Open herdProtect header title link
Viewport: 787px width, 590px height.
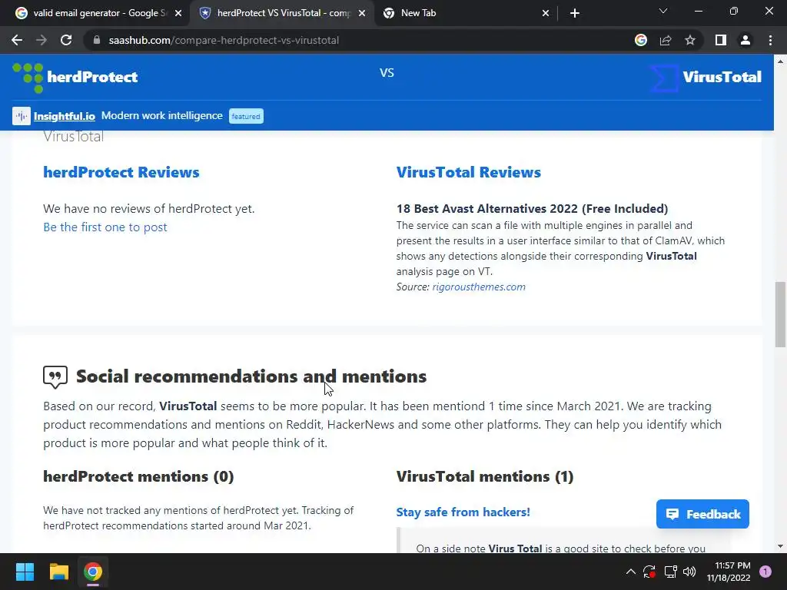pos(92,77)
